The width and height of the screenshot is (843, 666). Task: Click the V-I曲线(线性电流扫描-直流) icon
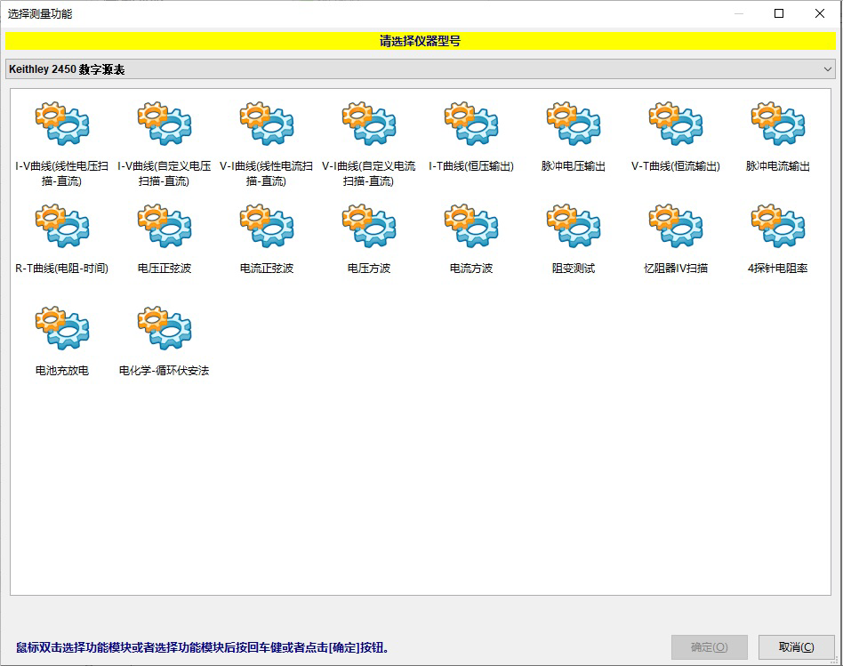[x=267, y=124]
